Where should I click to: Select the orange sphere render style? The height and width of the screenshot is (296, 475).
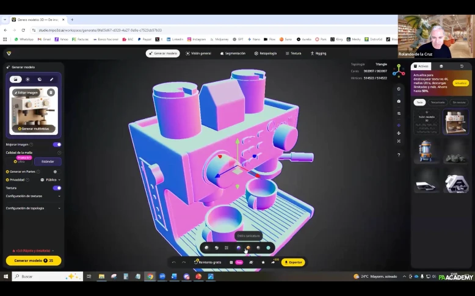click(x=248, y=248)
